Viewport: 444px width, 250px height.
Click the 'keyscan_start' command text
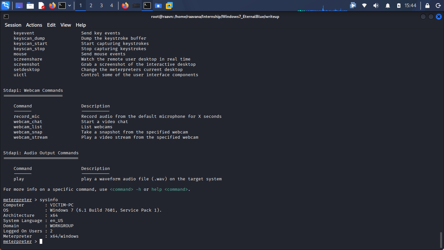click(31, 44)
